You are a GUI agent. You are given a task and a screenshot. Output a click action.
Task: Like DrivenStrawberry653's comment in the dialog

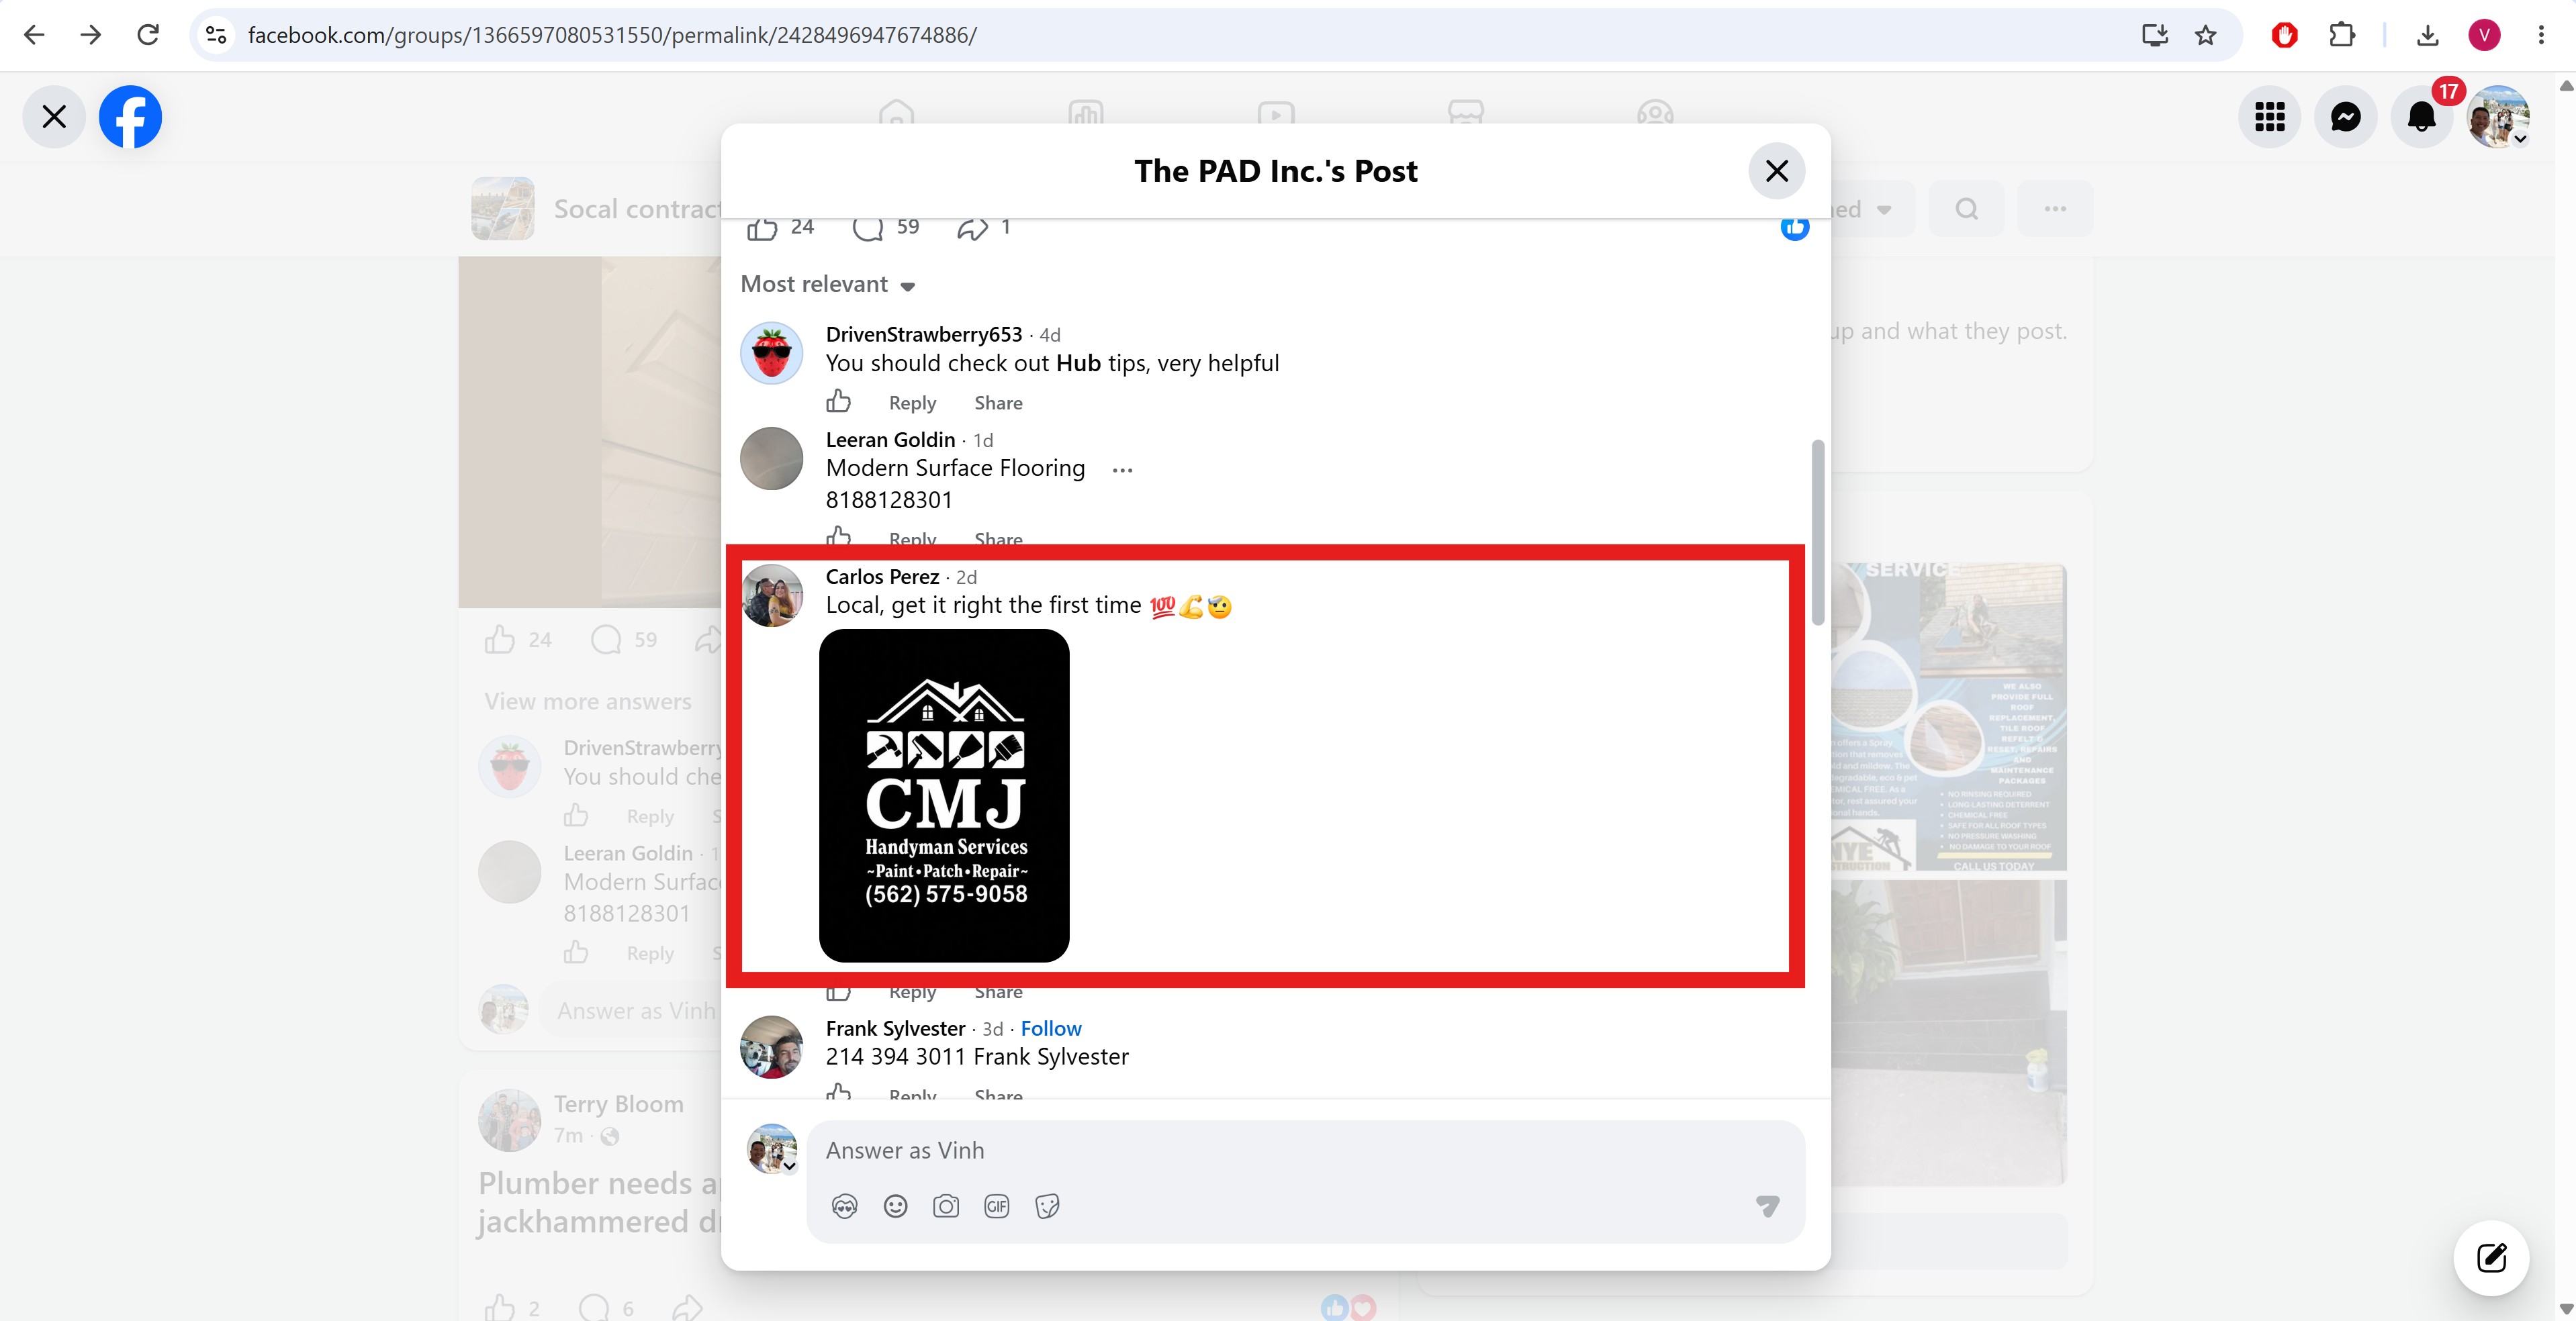coord(839,401)
